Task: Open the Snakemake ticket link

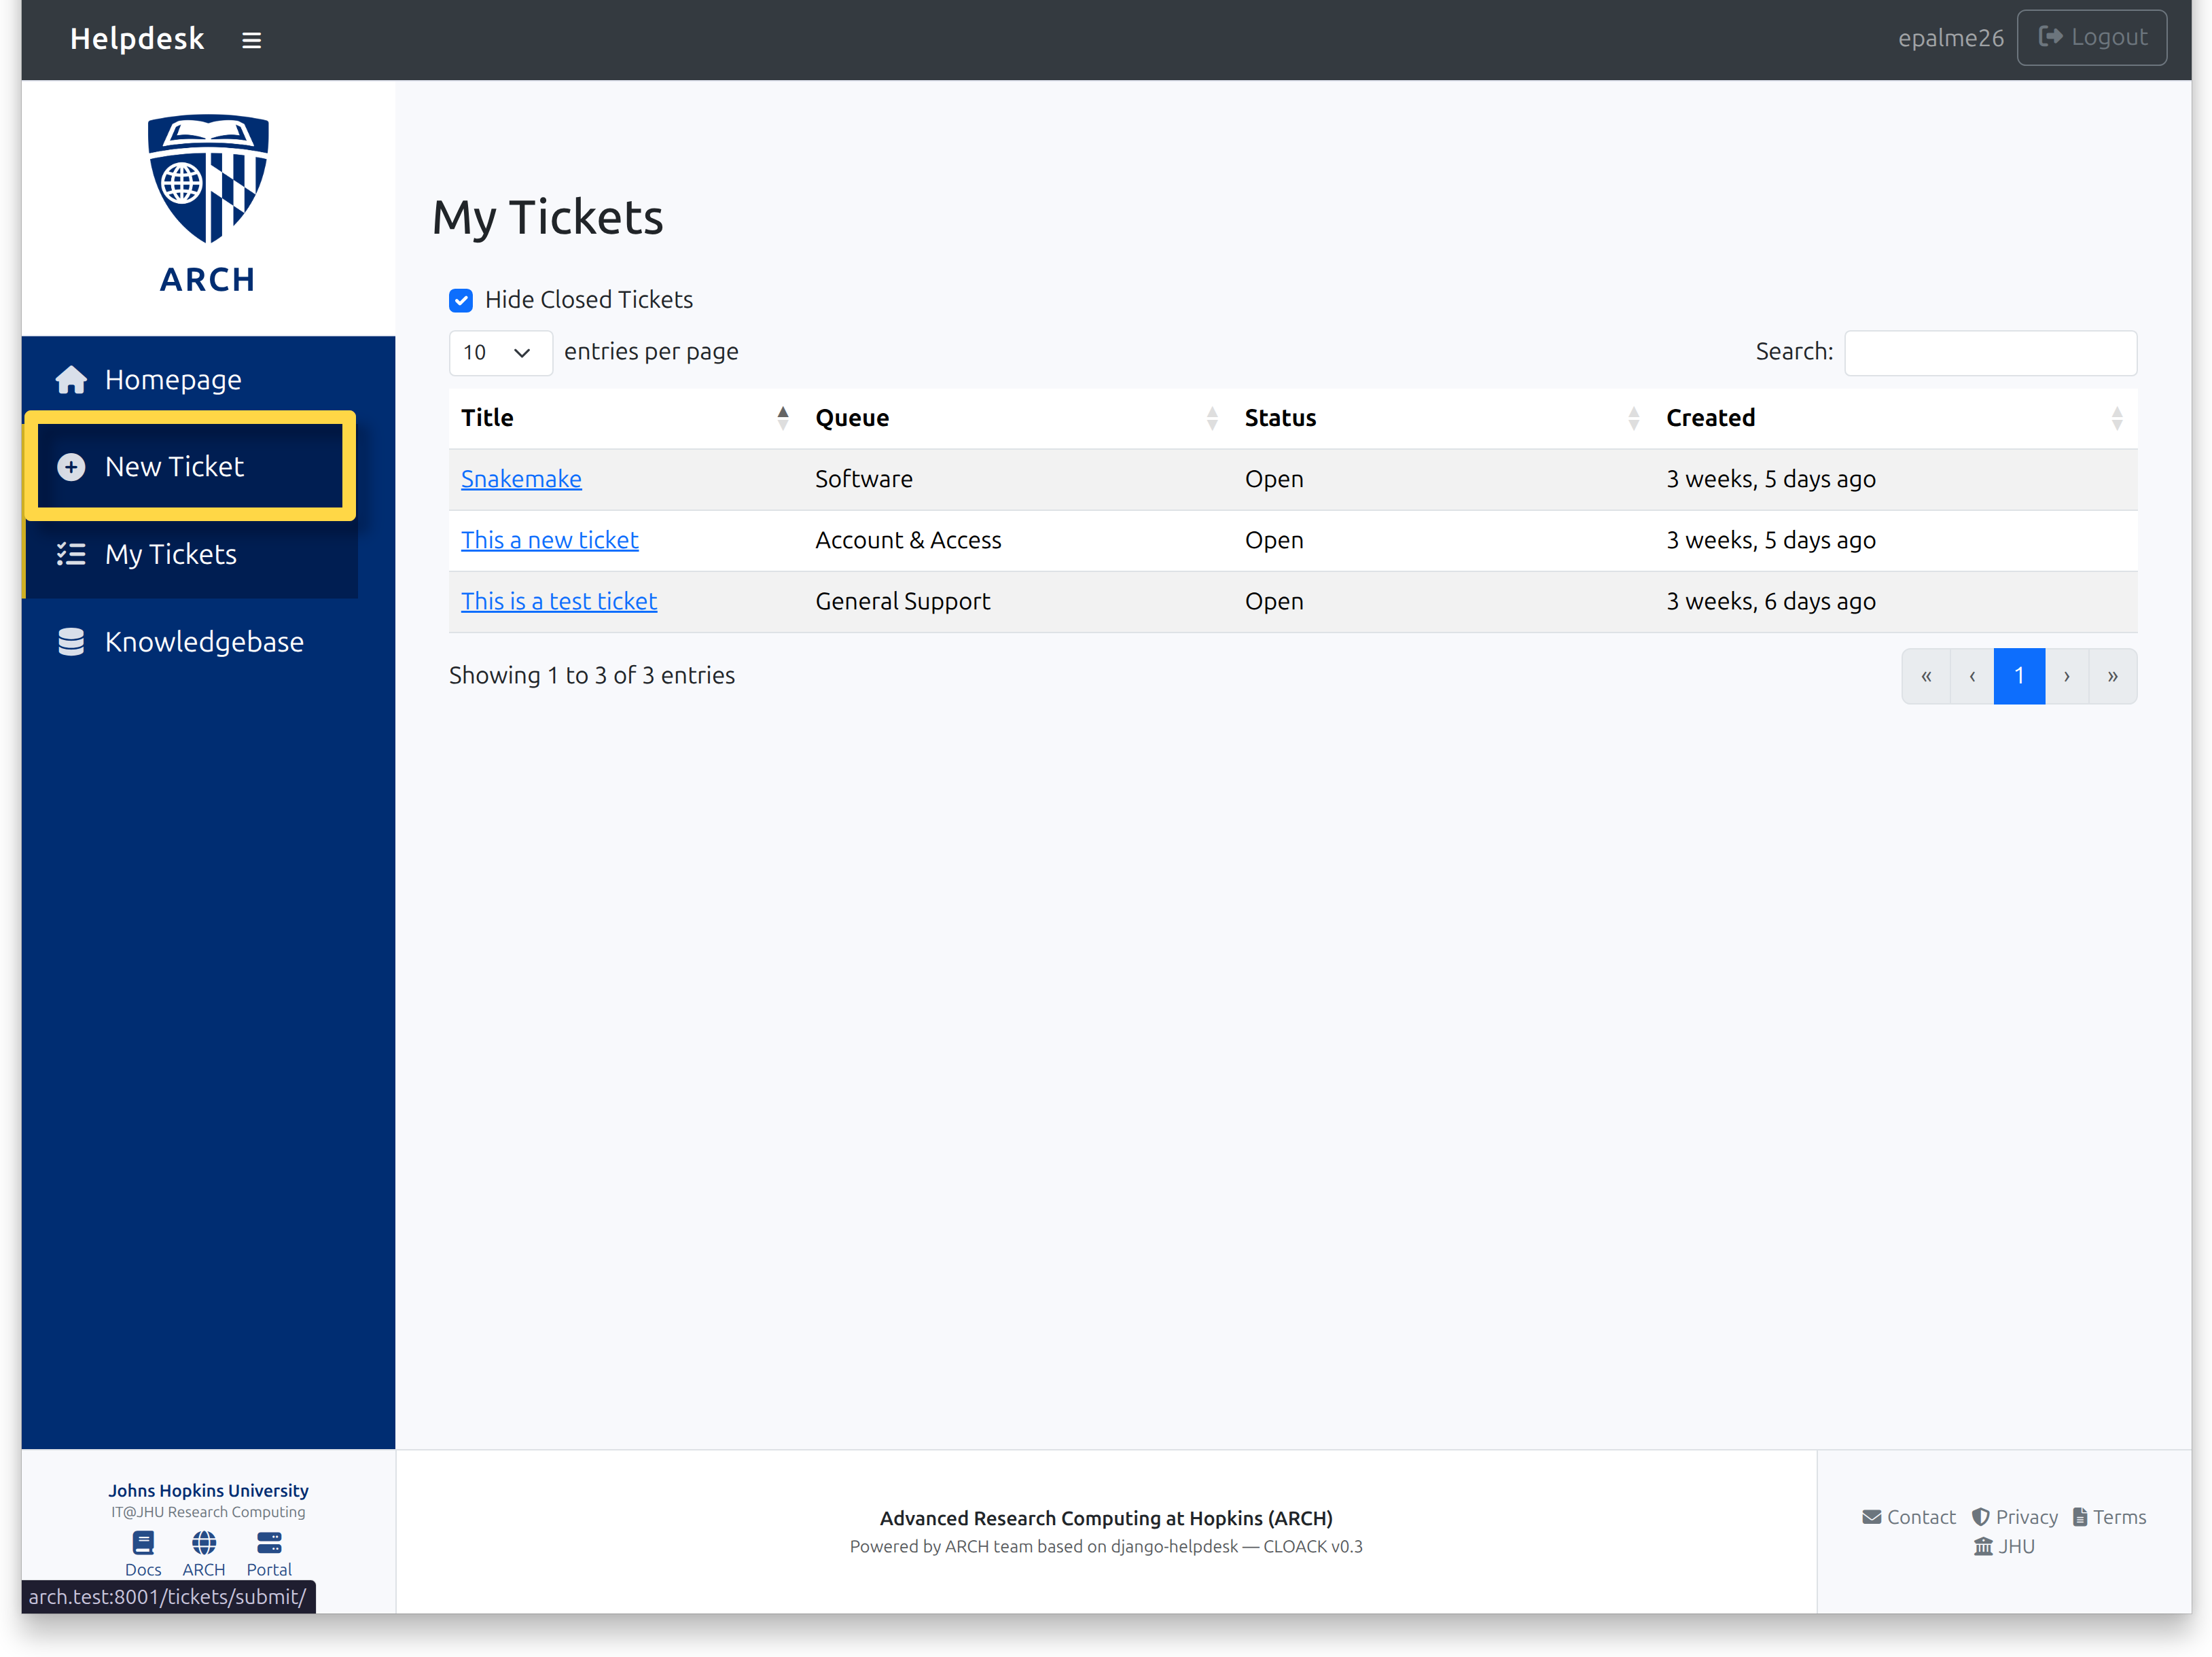Action: pyautogui.click(x=521, y=479)
